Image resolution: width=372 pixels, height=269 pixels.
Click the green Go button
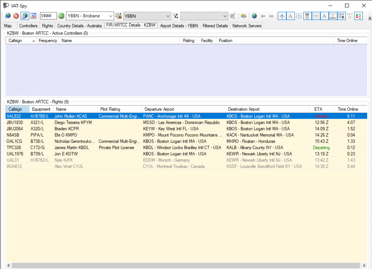pos(61,16)
